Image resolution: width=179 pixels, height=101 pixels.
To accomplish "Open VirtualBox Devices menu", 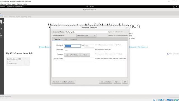I will [20, 4].
